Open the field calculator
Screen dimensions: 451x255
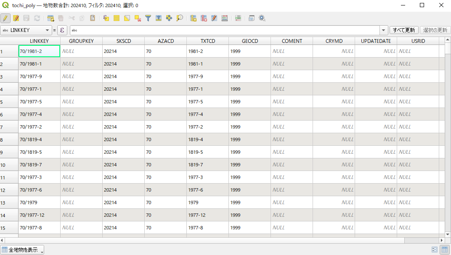click(225, 18)
